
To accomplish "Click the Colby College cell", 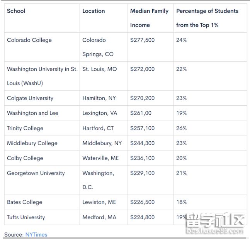I will (x=25, y=158).
